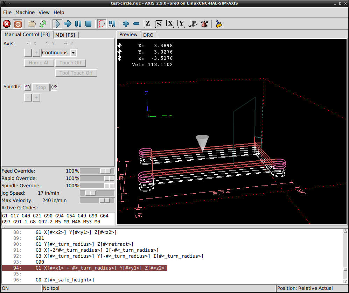
Task: Click the Zoom In plus icon
Action: [126, 24]
